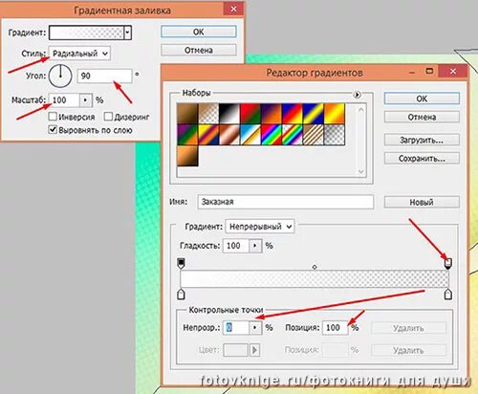
Task: Choose the Violet, Green, Orange gradient preset
Action: pyautogui.click(x=187, y=135)
